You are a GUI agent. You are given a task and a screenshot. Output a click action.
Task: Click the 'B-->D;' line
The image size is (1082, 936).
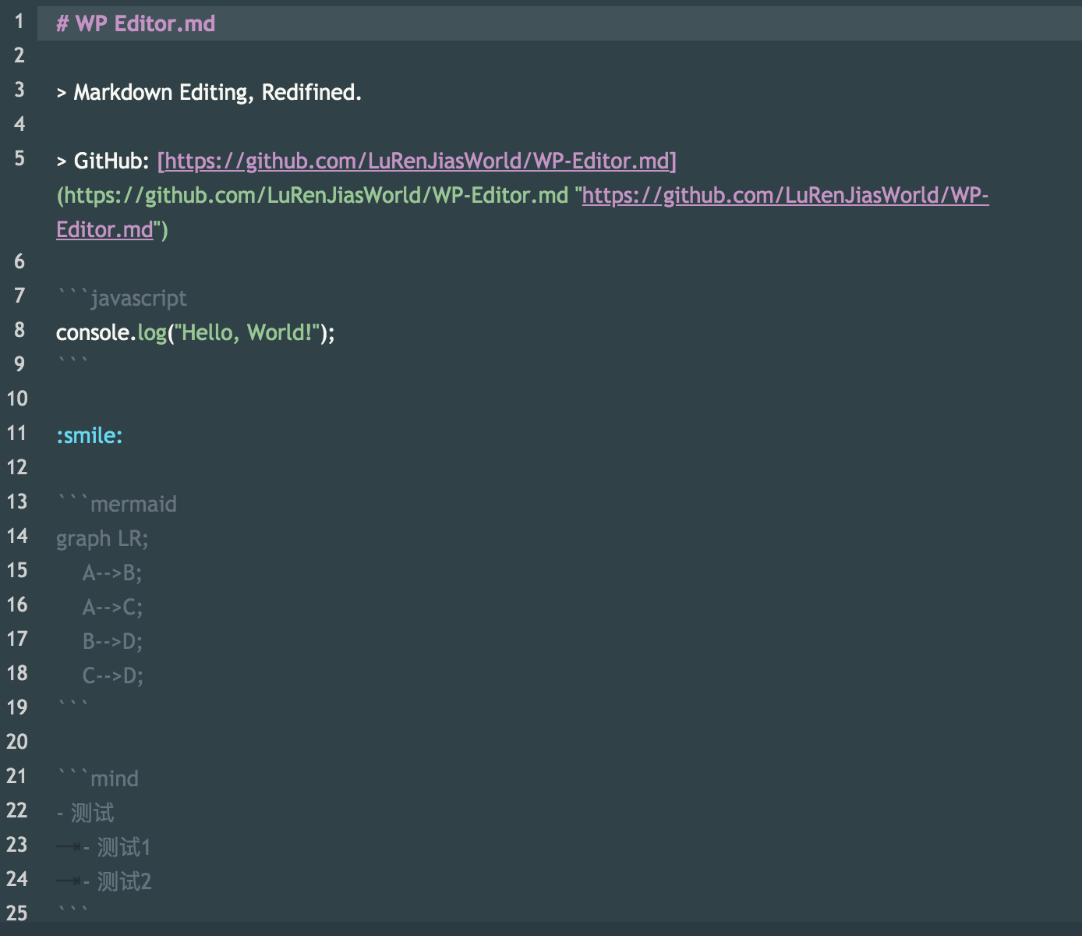coord(112,641)
